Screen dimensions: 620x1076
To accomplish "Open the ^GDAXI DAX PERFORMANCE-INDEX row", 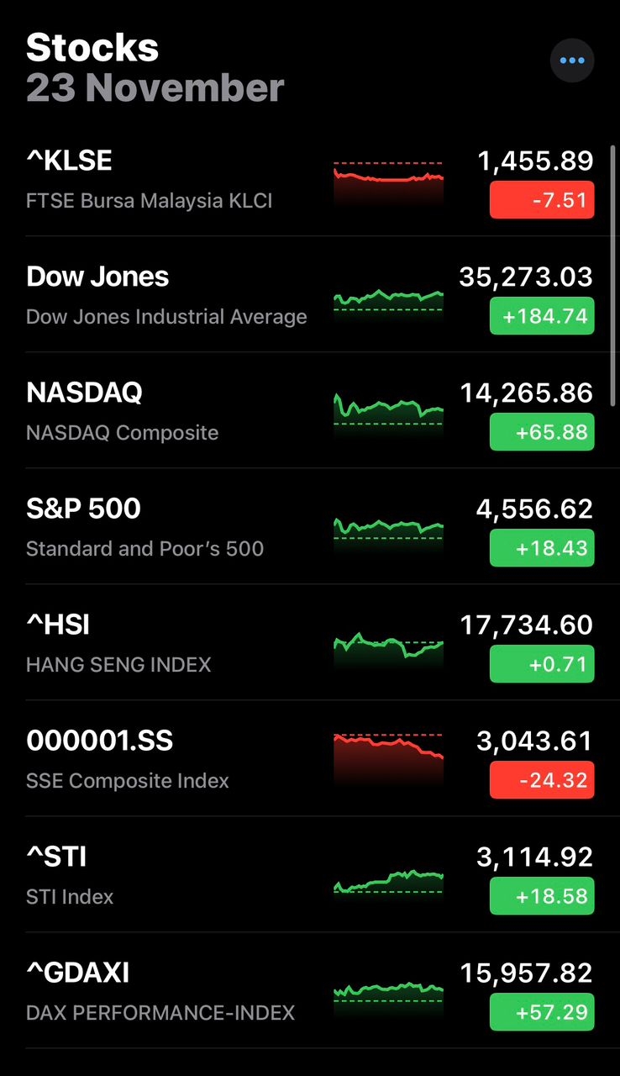I will (x=310, y=990).
